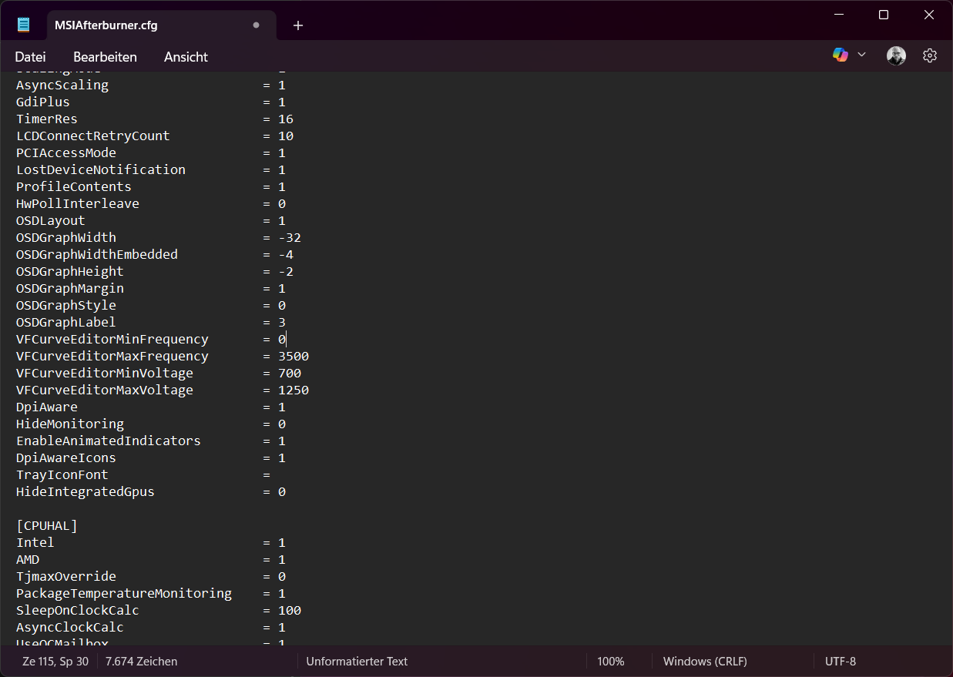
Task: Open the Bearbeiten menu
Action: click(105, 57)
